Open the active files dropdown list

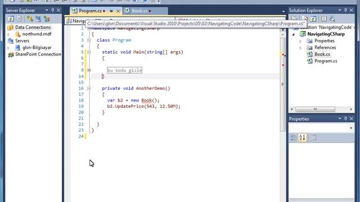point(283,11)
